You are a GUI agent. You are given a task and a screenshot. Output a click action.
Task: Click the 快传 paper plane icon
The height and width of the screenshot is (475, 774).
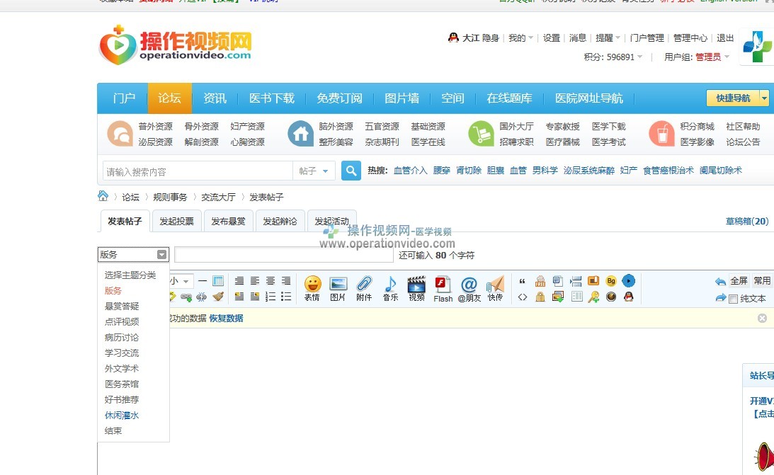tap(495, 285)
